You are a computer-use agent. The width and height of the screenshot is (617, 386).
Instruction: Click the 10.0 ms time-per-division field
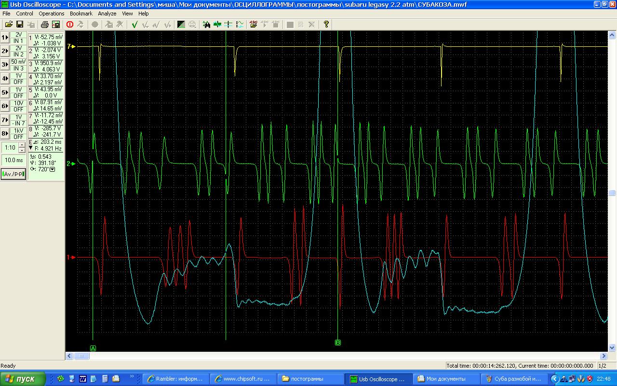pos(13,160)
